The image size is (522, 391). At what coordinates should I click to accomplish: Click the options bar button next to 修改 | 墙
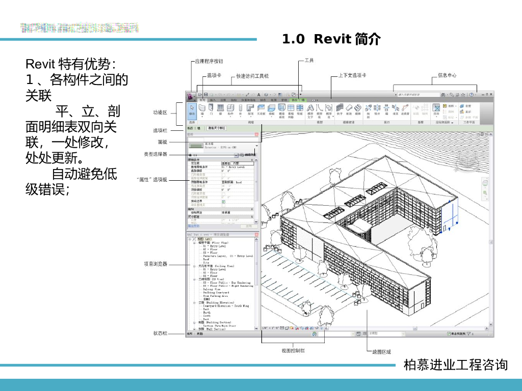pos(217,128)
